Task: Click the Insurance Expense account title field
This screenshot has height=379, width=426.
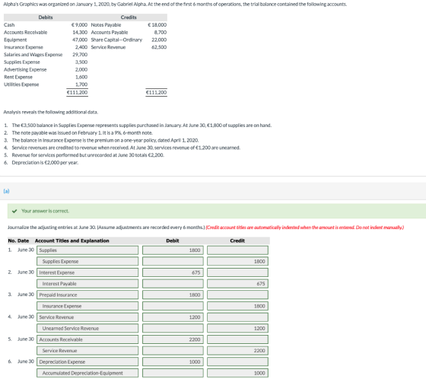Action: (87, 306)
